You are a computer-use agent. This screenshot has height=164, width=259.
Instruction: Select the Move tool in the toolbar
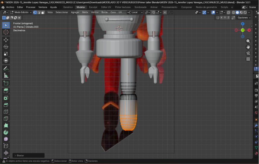click(6, 39)
